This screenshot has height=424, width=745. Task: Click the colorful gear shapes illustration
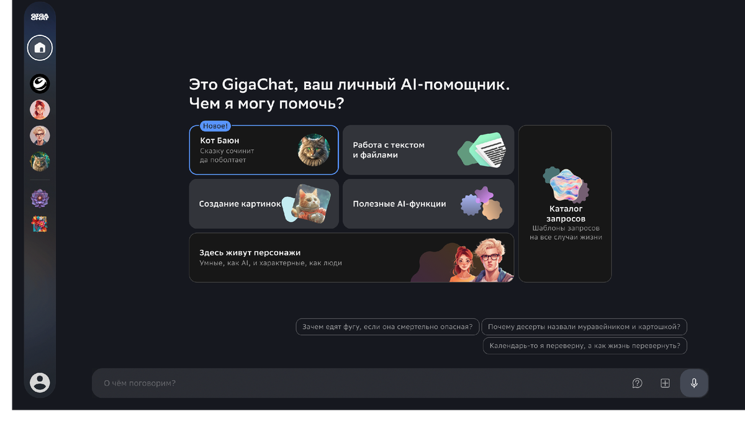481,203
